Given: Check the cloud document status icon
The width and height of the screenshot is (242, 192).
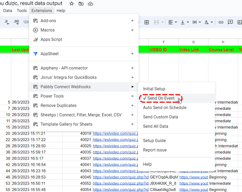Looking at the screenshot, I should pyautogui.click(x=90, y=4).
